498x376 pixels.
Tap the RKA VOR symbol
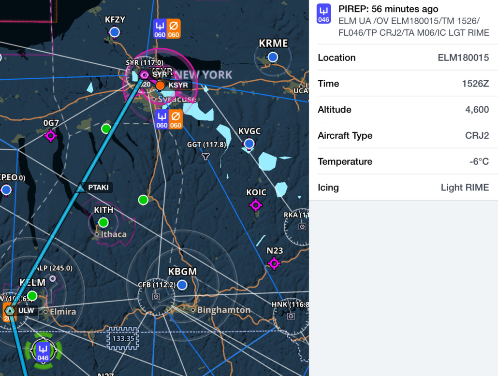pos(302,227)
